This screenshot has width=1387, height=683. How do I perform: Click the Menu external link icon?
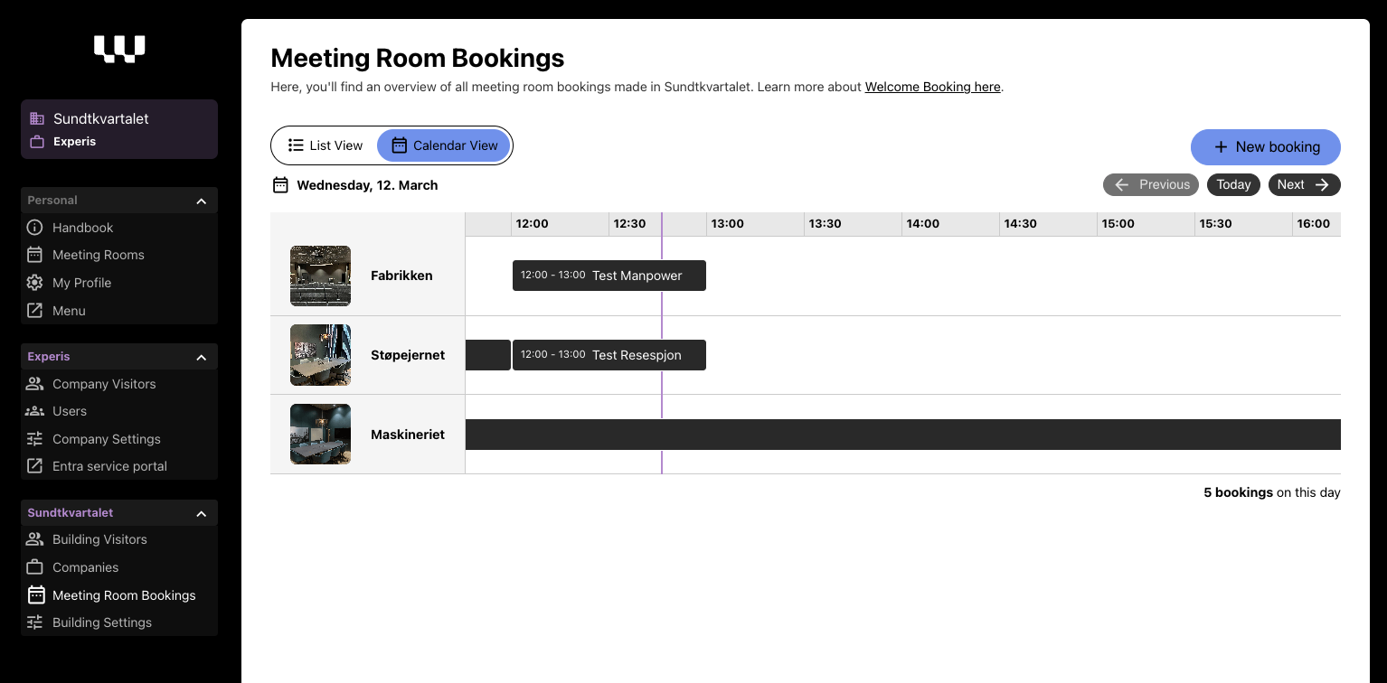click(35, 311)
